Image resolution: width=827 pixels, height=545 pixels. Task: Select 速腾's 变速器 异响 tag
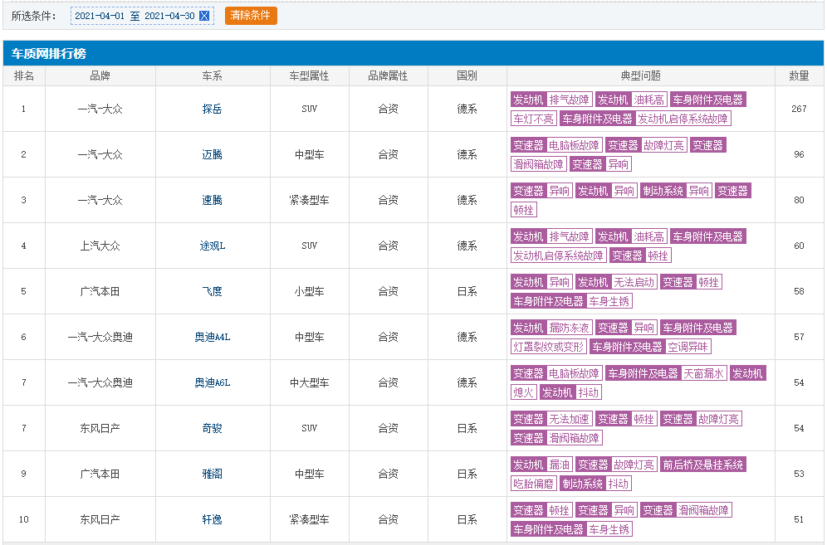coord(541,191)
